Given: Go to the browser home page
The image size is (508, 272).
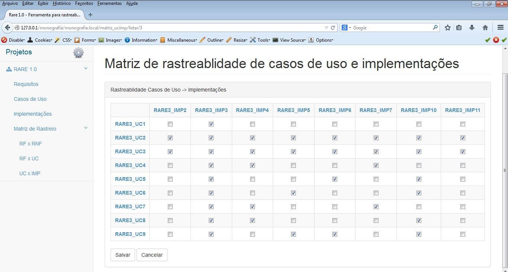Looking at the screenshot, I should pos(485,28).
